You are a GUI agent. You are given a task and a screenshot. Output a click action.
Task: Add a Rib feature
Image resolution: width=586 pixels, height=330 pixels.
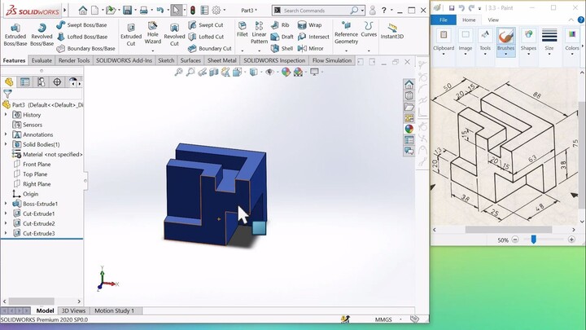click(x=280, y=25)
